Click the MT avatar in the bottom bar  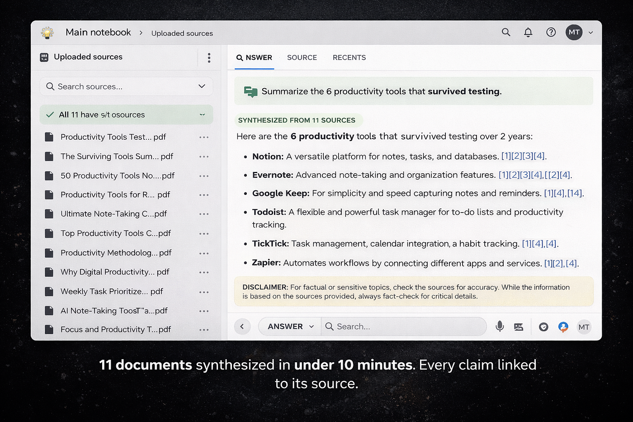[x=584, y=327]
